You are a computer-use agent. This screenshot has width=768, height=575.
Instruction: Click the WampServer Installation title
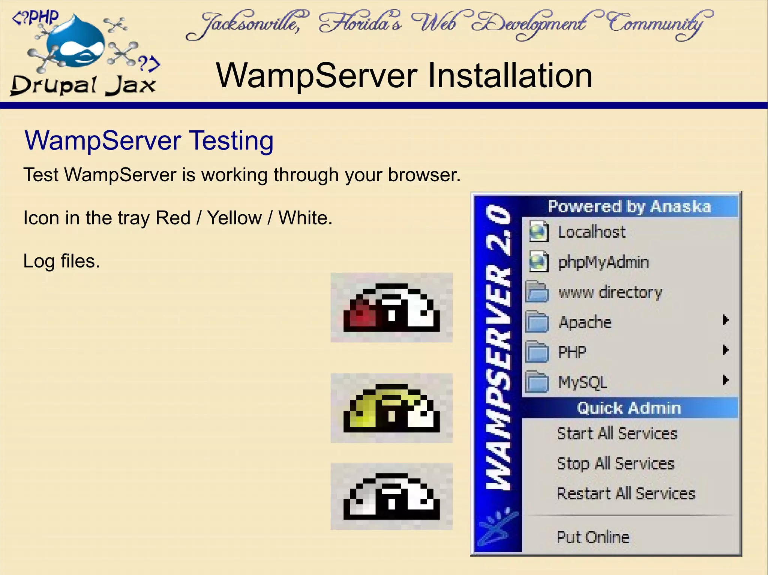point(404,75)
